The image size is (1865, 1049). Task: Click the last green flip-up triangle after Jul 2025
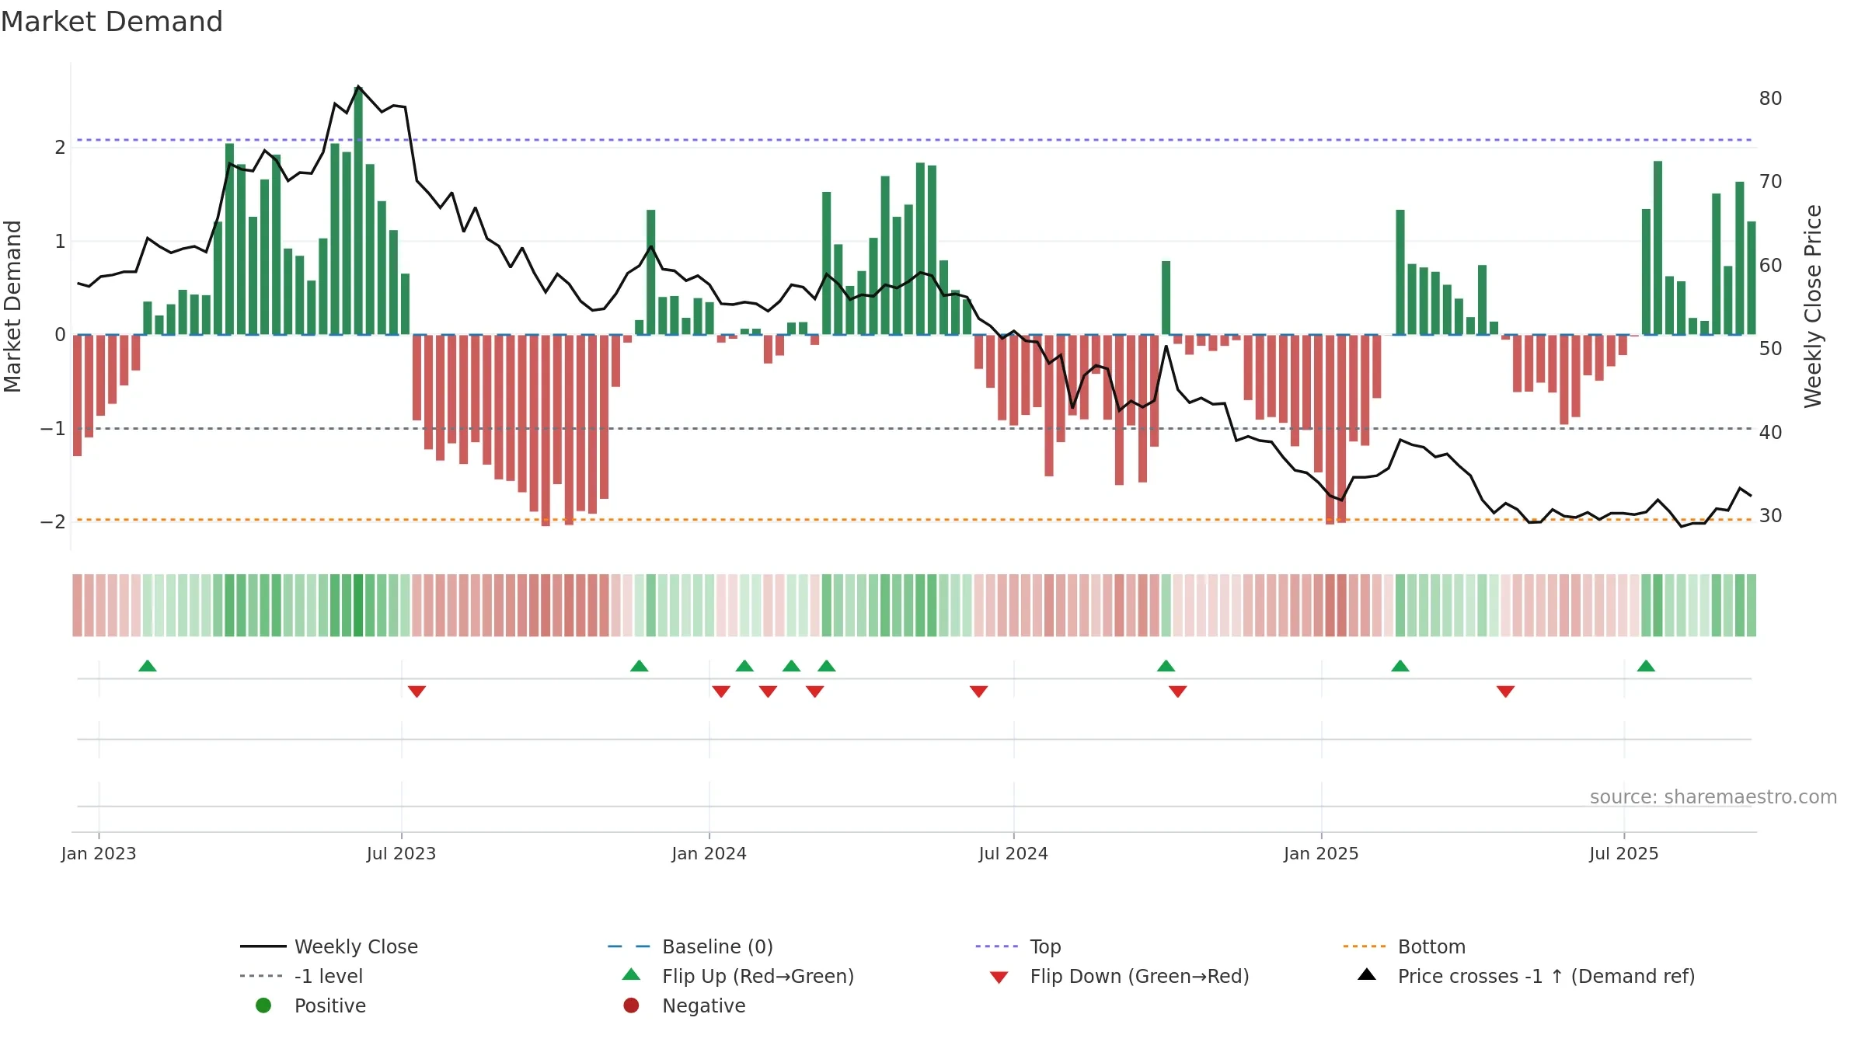pos(1646,666)
